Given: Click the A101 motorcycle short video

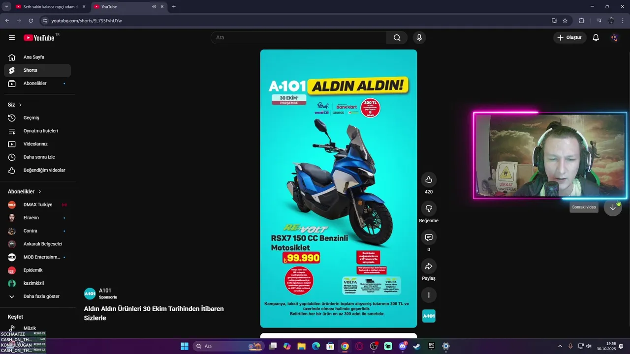Looking at the screenshot, I should click(339, 188).
